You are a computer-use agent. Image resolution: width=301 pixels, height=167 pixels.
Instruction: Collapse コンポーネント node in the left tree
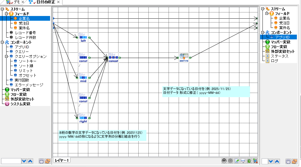click(x=2, y=42)
